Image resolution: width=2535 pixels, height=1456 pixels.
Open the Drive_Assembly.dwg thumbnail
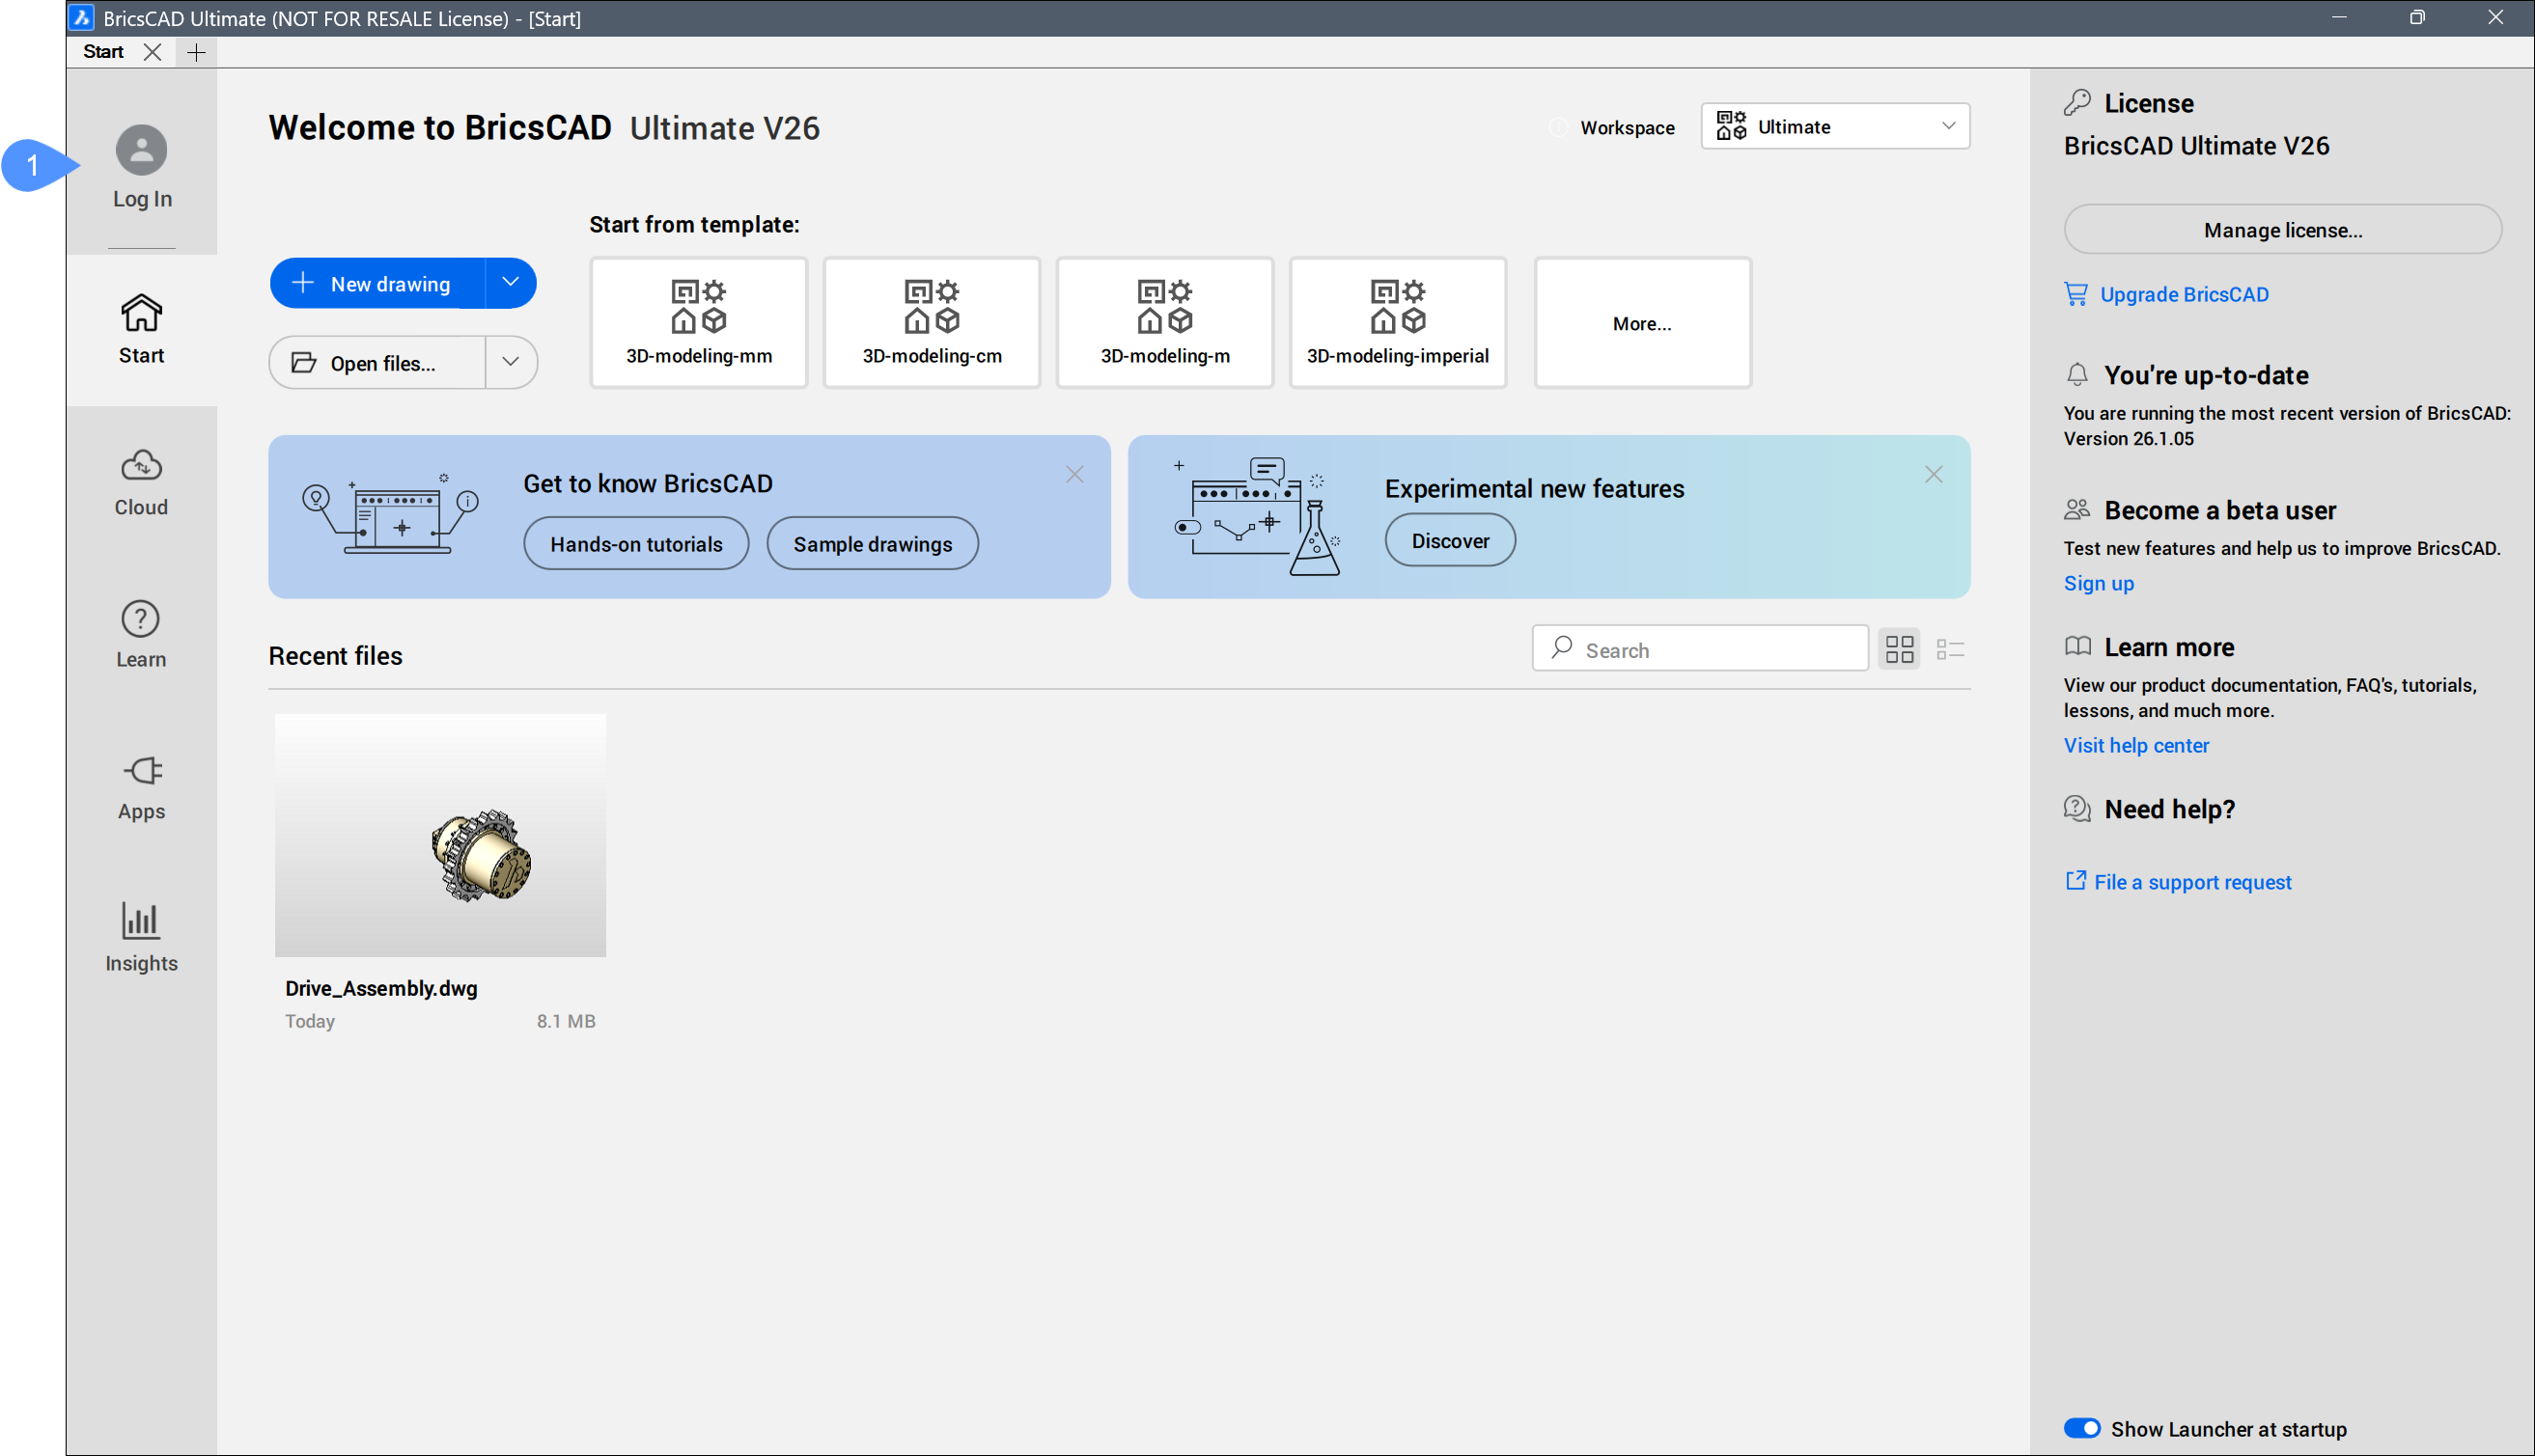[440, 835]
